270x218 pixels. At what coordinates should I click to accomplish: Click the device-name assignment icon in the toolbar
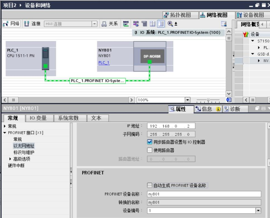[x=126, y=24]
